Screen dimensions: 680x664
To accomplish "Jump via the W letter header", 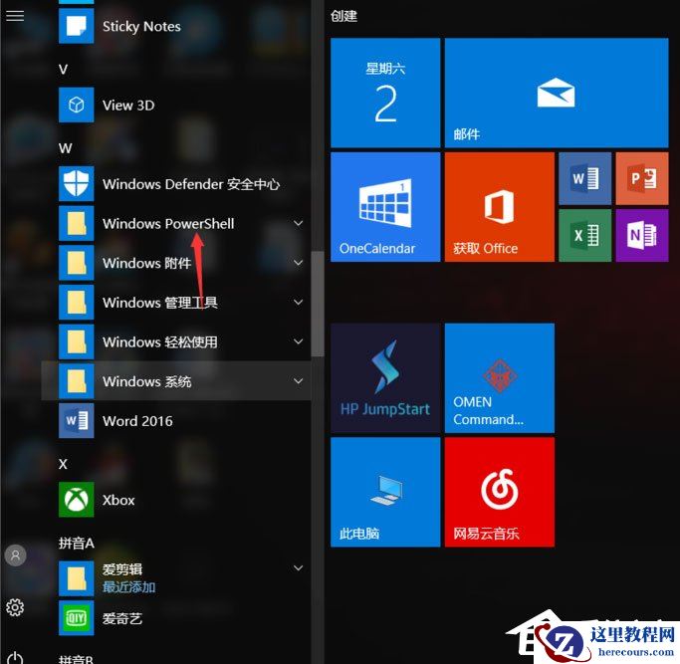I will tap(65, 148).
